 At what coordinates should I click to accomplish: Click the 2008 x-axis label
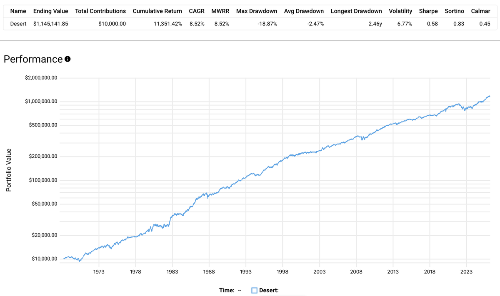click(356, 271)
